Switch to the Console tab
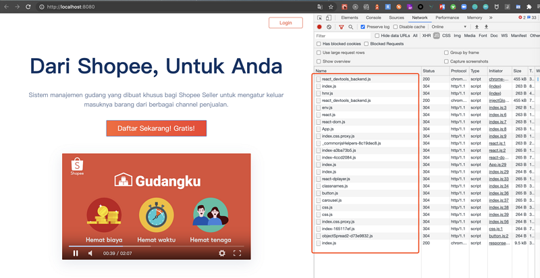540x278 pixels. click(x=373, y=18)
